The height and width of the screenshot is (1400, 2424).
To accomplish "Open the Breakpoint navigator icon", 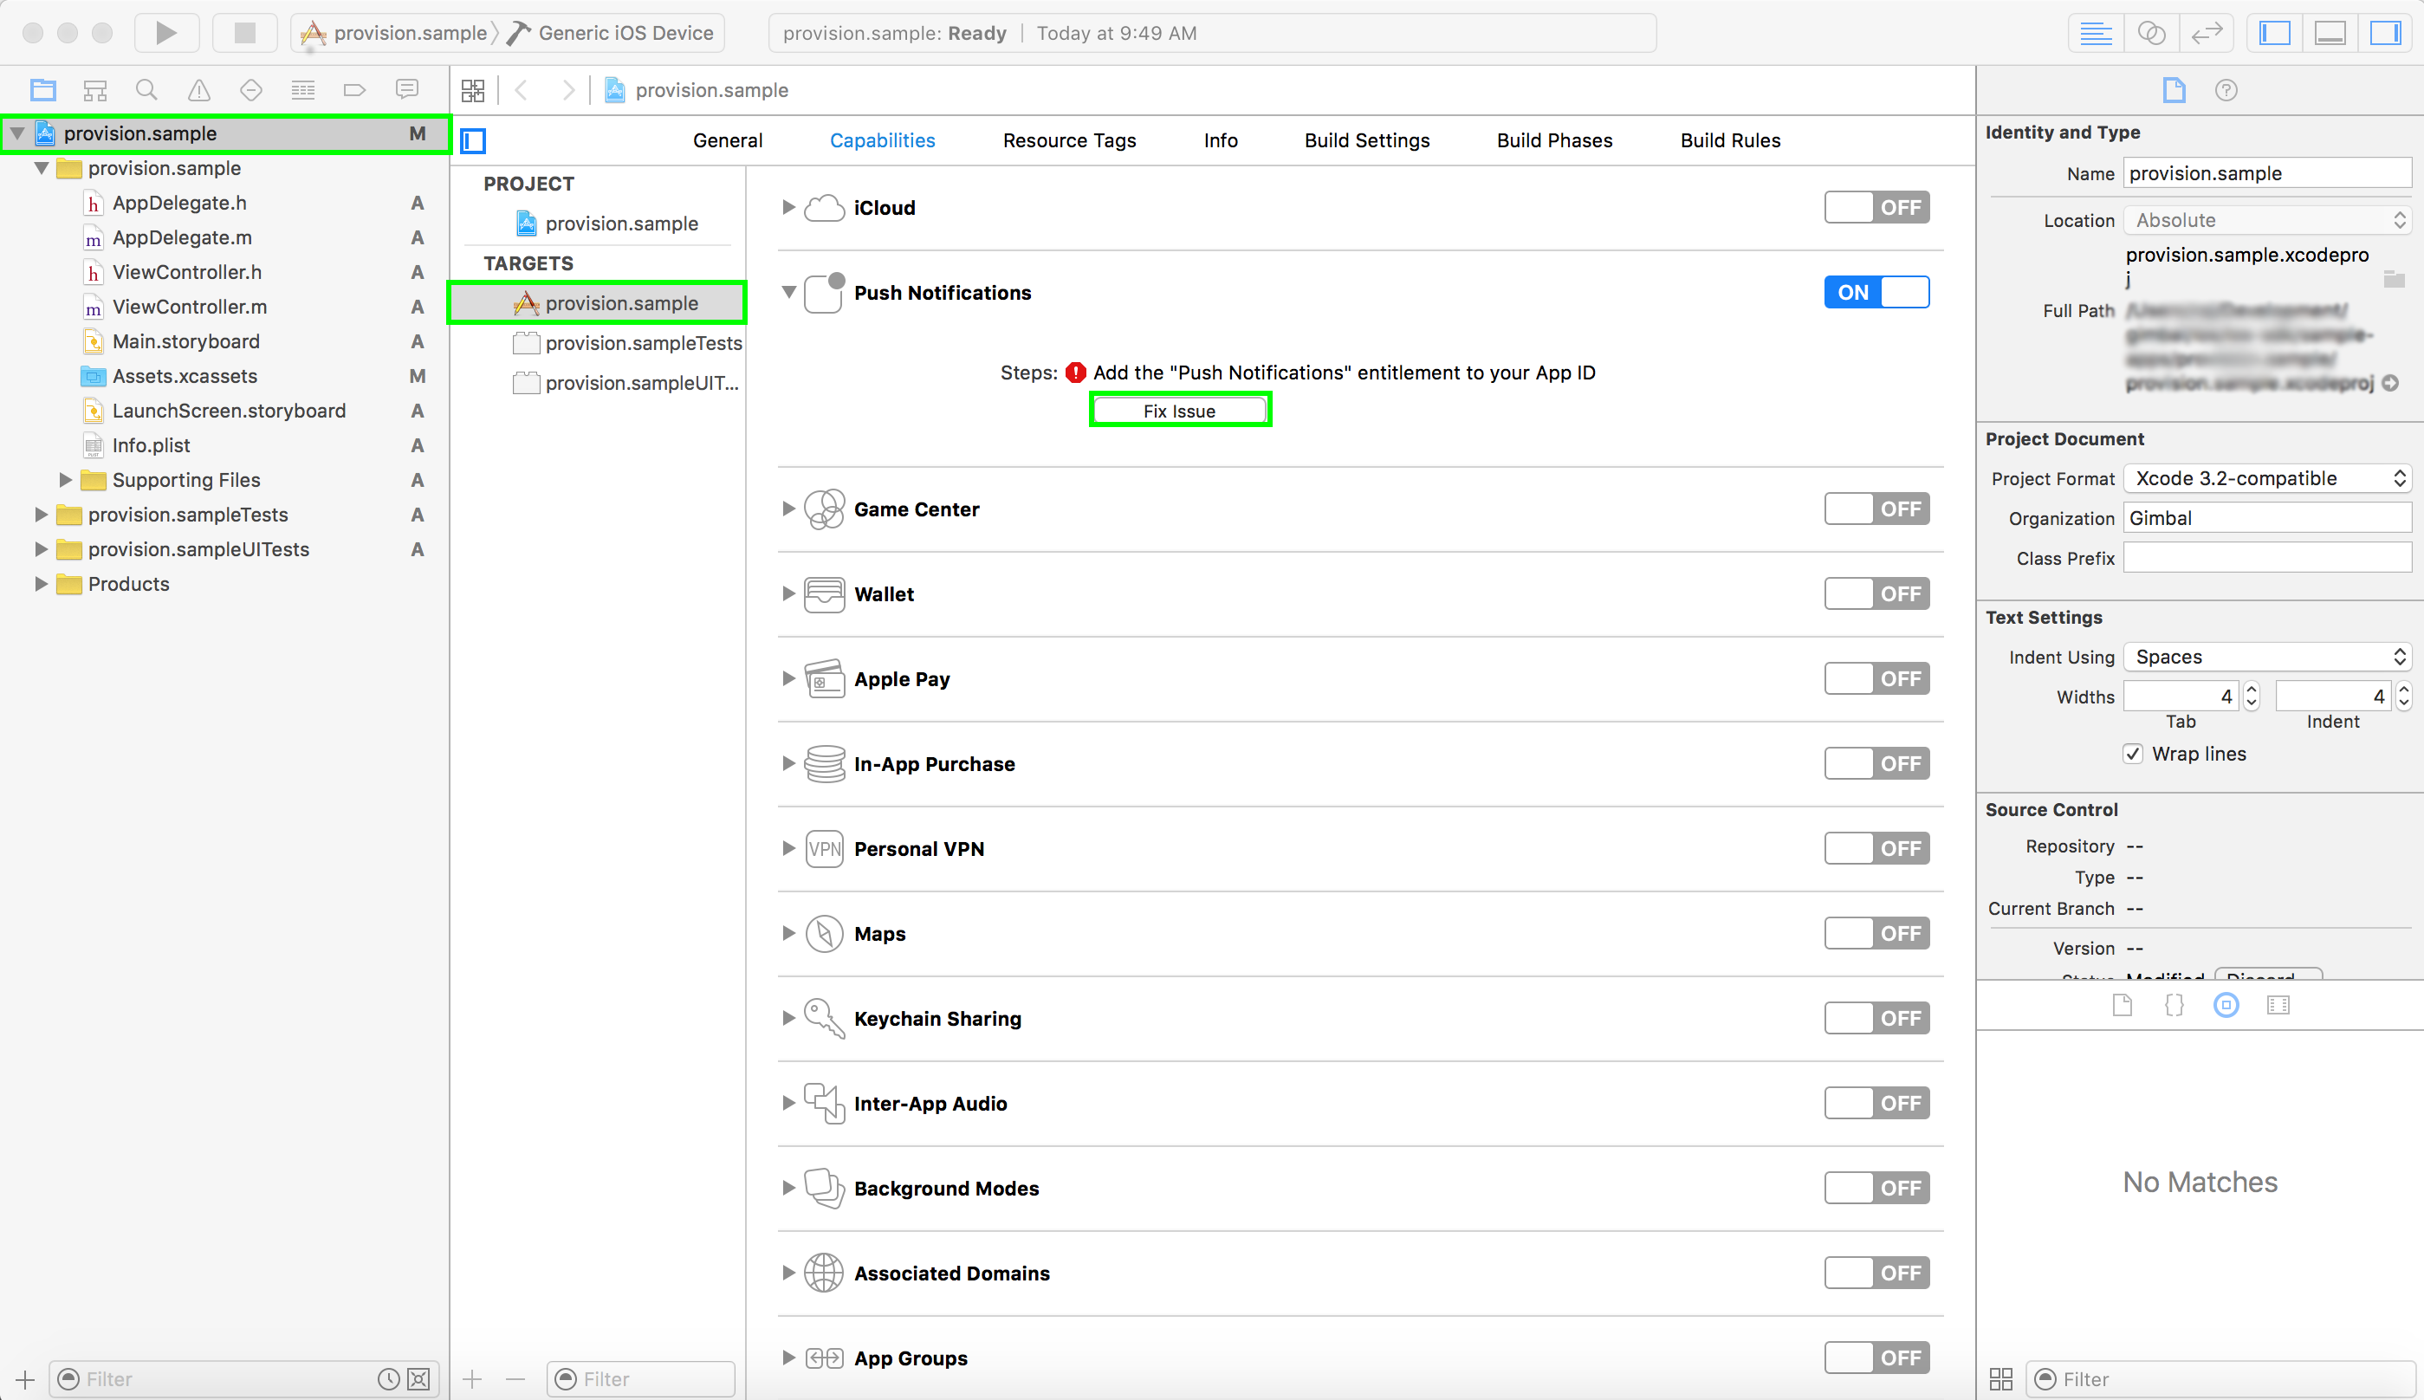I will [355, 90].
